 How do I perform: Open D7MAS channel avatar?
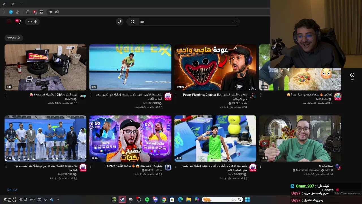pos(83,96)
